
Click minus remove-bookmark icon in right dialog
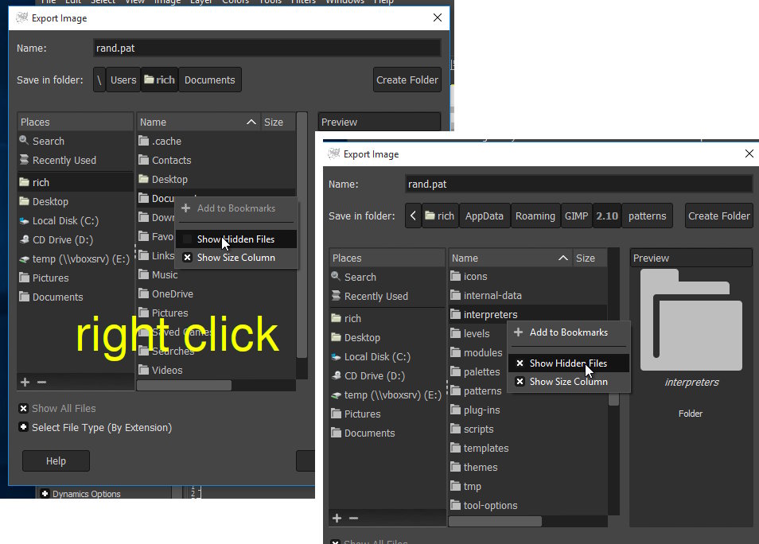click(x=353, y=519)
